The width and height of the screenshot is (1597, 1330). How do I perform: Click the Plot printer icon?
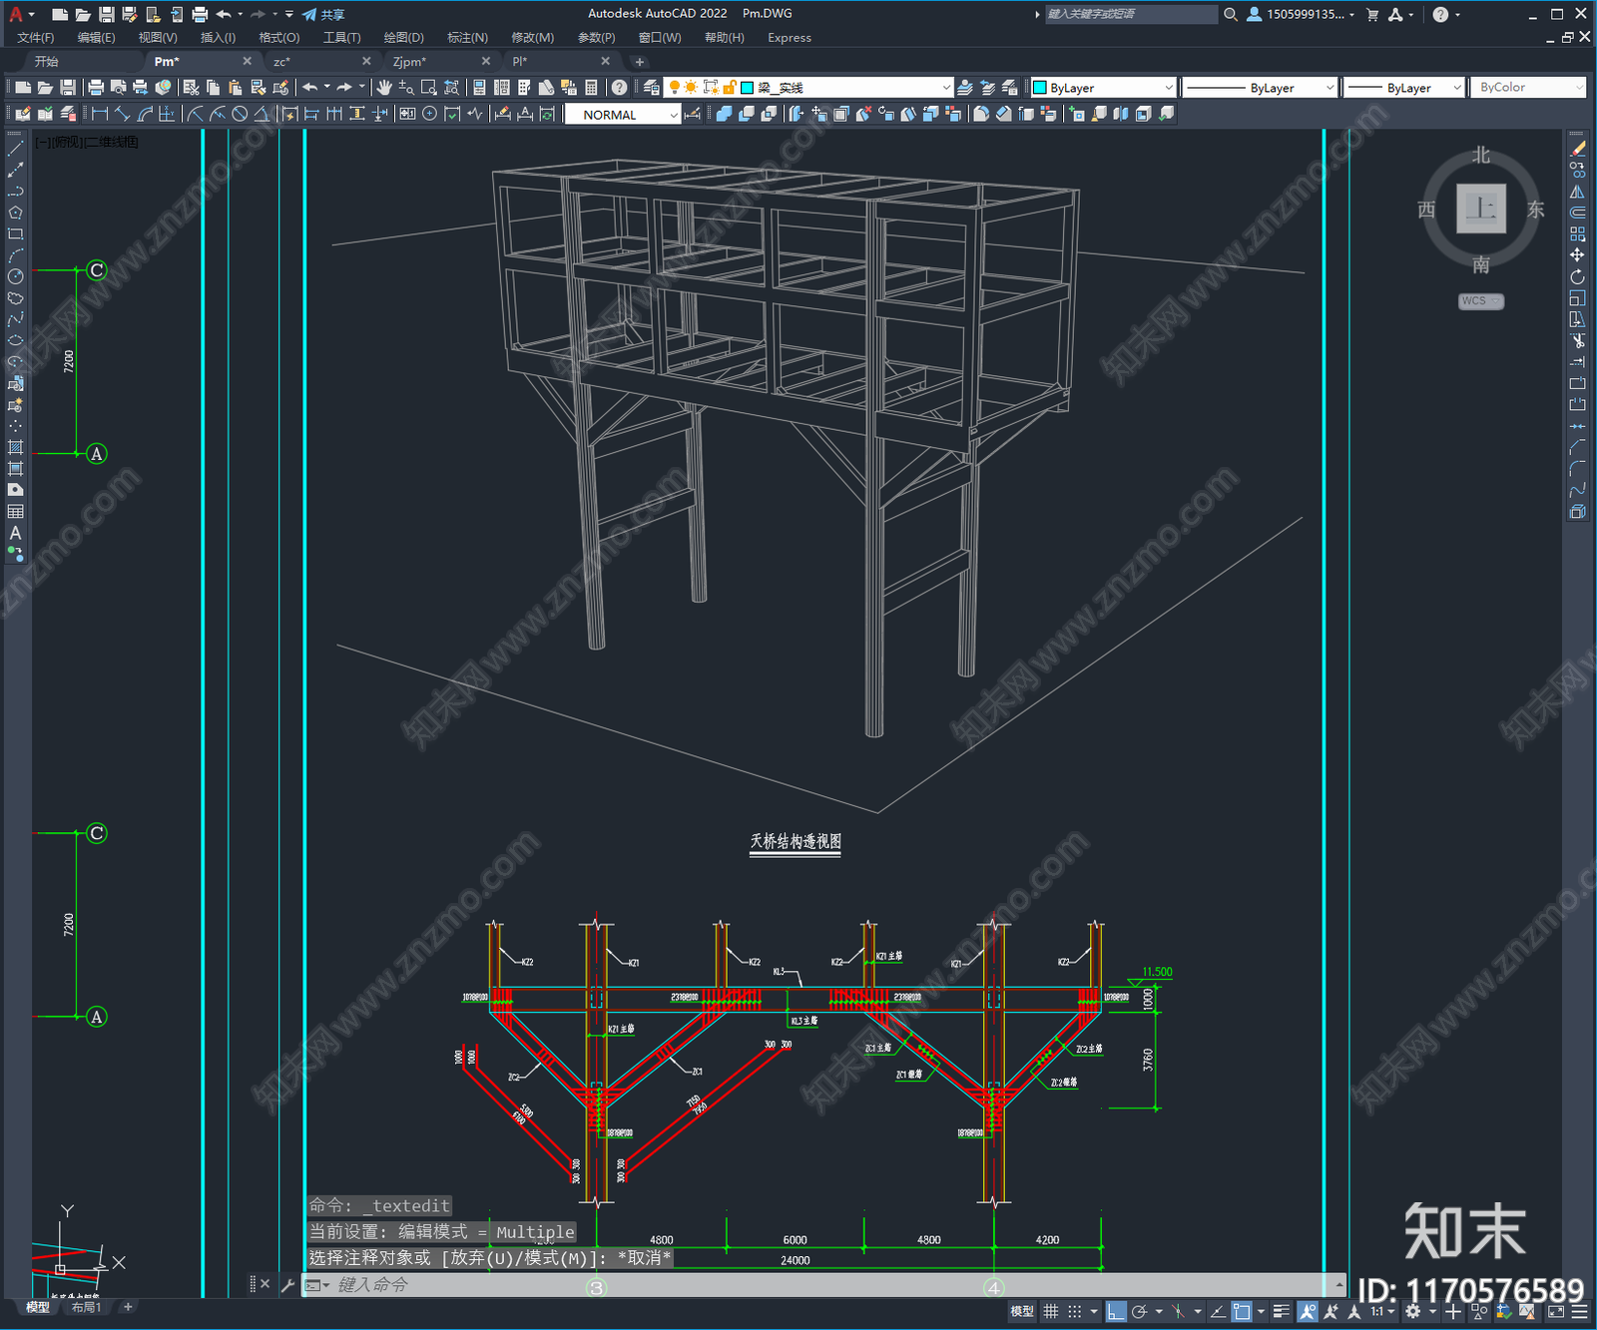coord(96,88)
